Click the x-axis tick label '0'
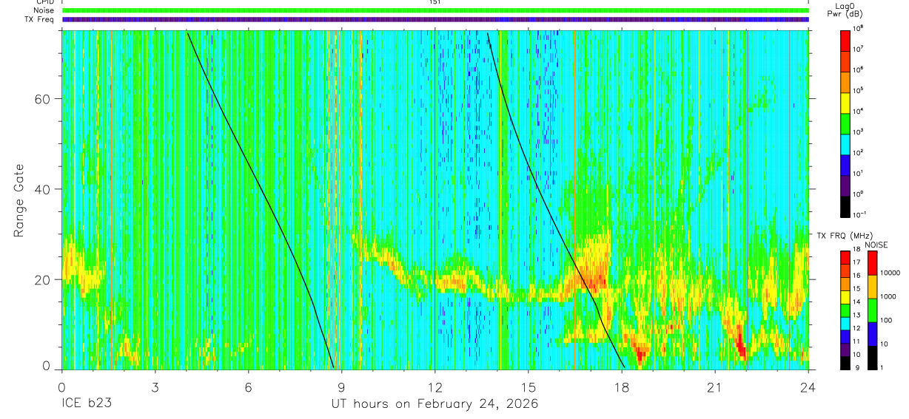 coord(62,387)
